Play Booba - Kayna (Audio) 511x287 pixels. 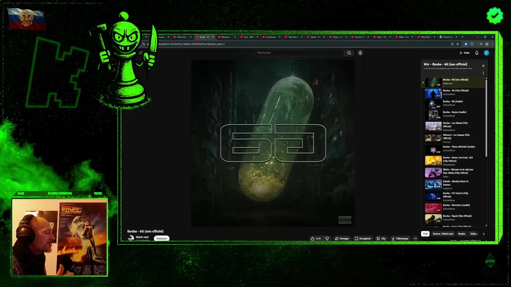click(454, 115)
